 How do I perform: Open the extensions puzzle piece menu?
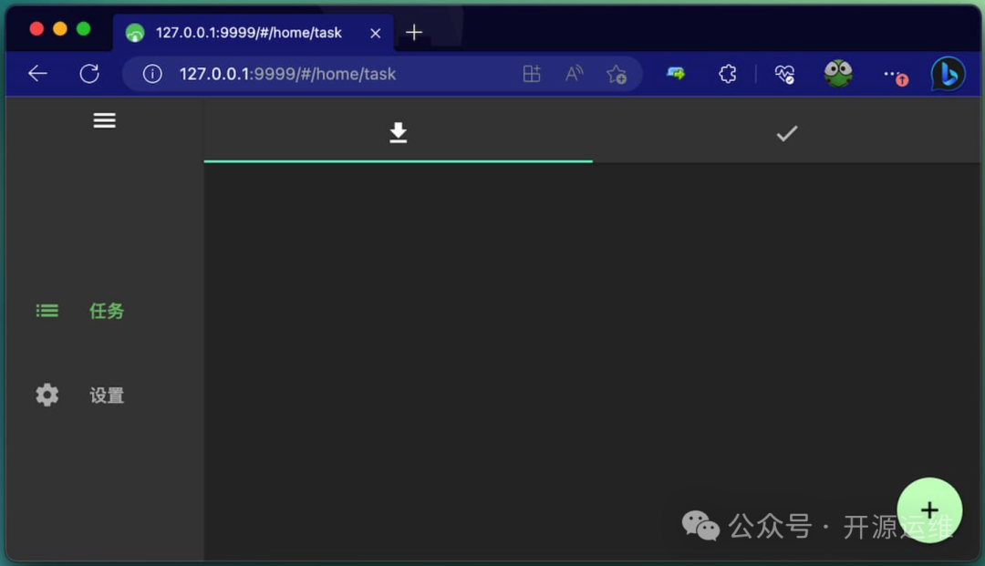pyautogui.click(x=727, y=74)
